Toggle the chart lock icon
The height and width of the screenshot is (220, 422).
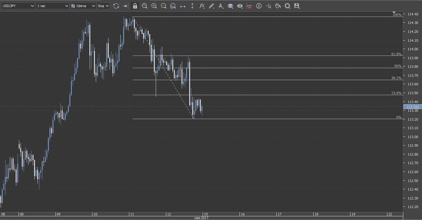tap(135, 6)
